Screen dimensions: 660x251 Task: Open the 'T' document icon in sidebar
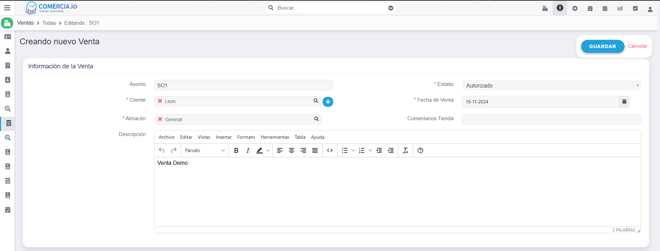click(8, 195)
